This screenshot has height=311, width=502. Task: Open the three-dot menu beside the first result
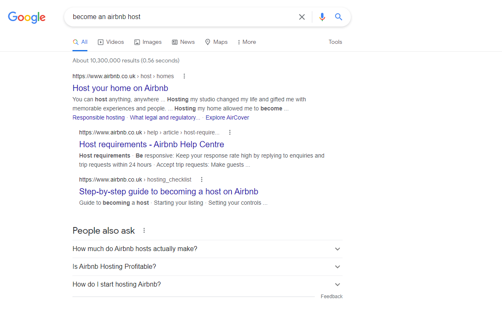pyautogui.click(x=184, y=76)
